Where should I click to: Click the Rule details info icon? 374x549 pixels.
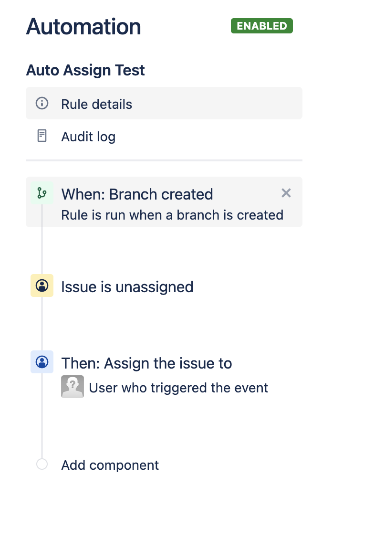(x=42, y=103)
